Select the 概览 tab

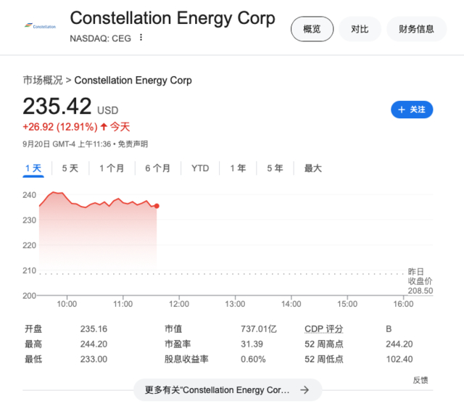click(x=312, y=29)
